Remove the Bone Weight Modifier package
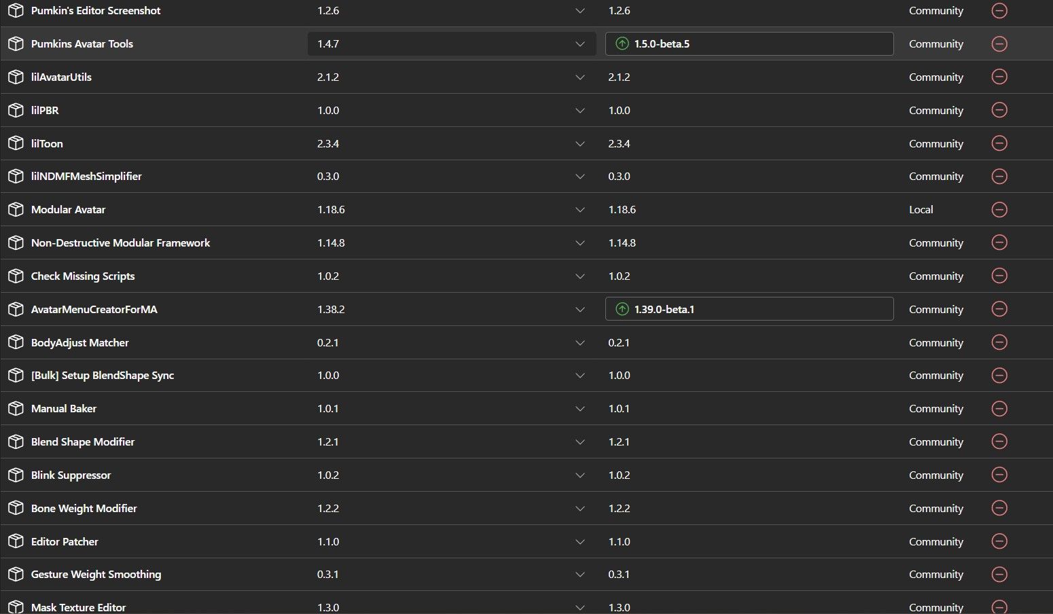 [999, 508]
